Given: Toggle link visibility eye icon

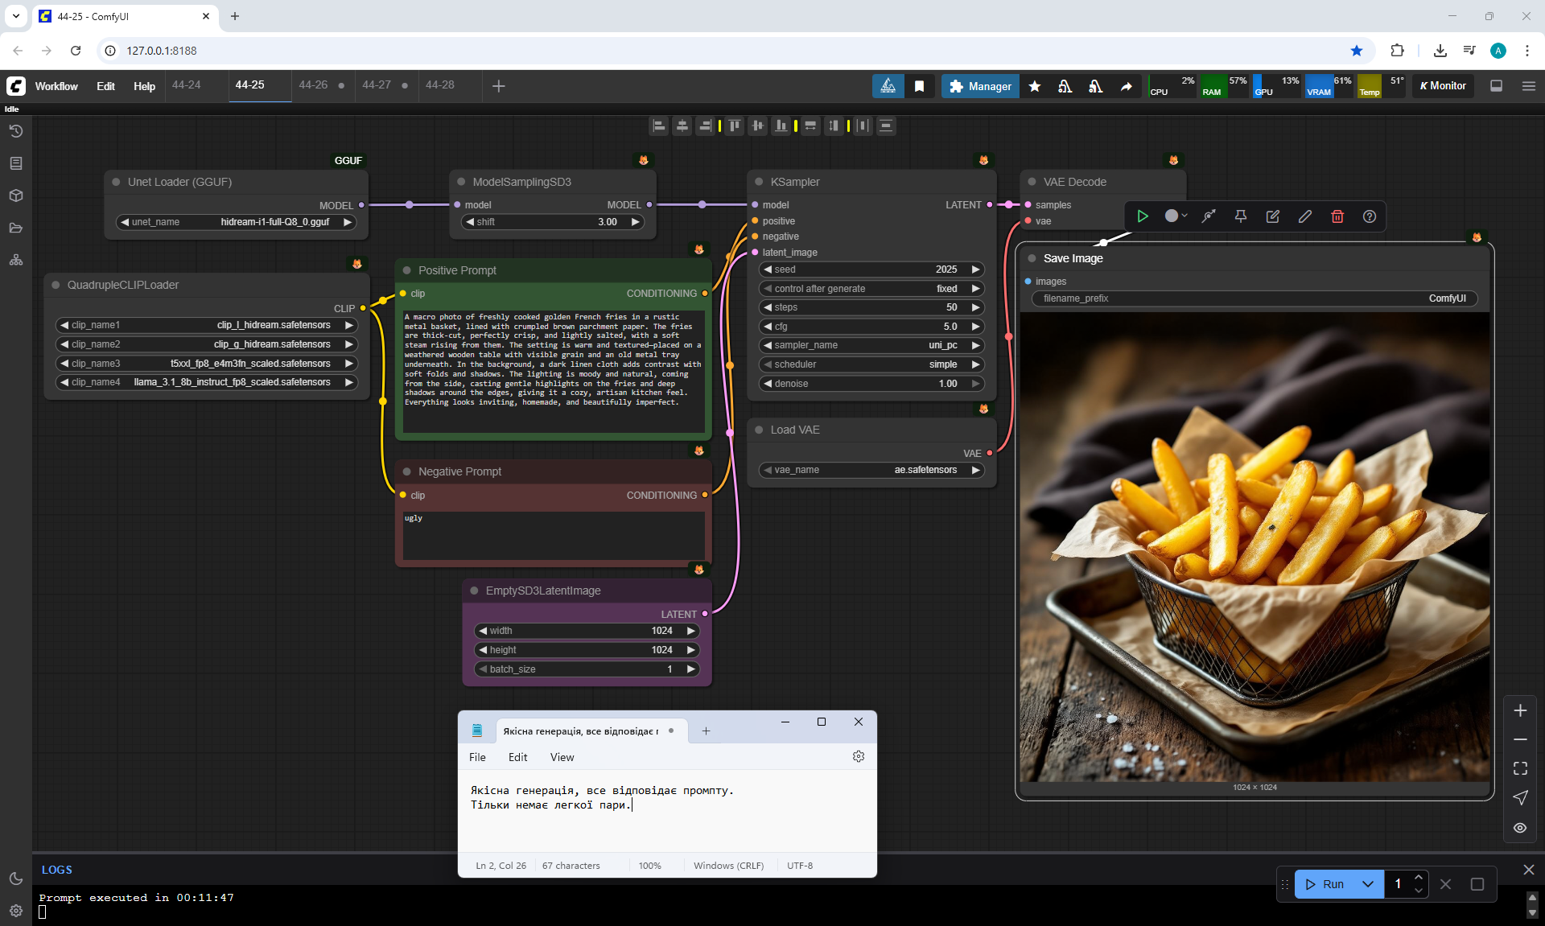Looking at the screenshot, I should click(x=1519, y=827).
